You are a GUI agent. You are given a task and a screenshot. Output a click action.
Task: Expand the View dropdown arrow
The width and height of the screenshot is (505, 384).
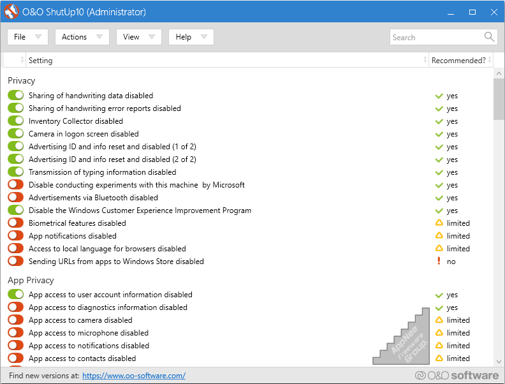point(152,37)
